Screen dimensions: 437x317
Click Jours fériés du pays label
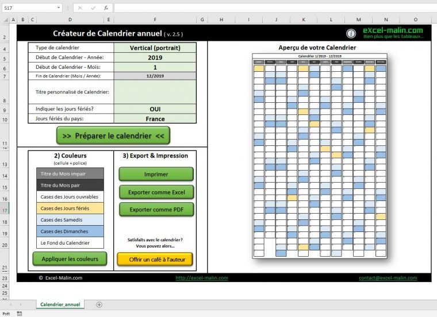point(59,118)
